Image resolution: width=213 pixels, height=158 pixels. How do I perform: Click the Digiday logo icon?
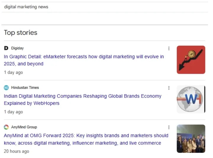pos(6,48)
